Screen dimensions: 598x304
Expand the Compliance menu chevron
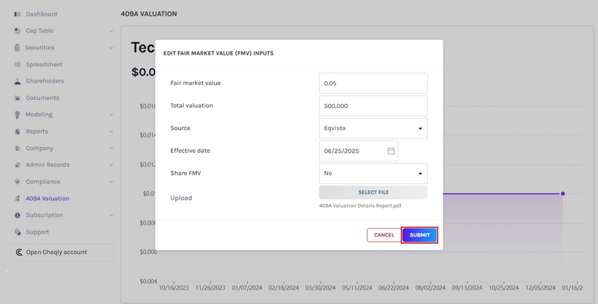click(x=111, y=182)
